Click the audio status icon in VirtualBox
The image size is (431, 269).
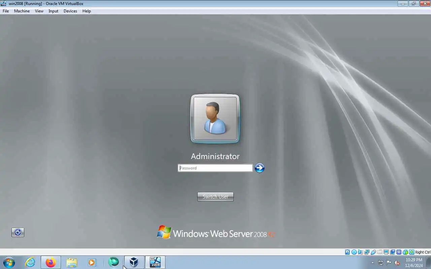[x=360, y=252]
